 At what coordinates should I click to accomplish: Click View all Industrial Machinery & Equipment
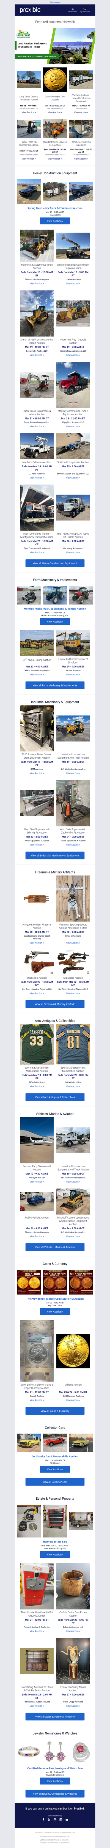[x=55, y=855]
